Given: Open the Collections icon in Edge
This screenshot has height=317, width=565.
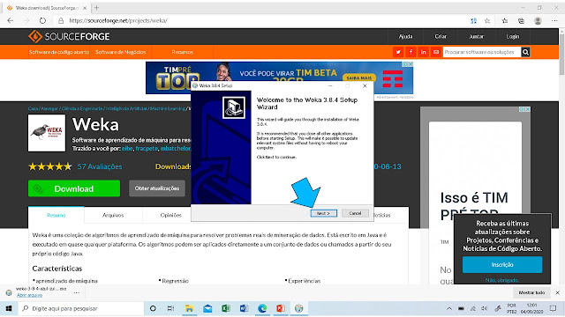Looking at the screenshot, I should (521, 21).
